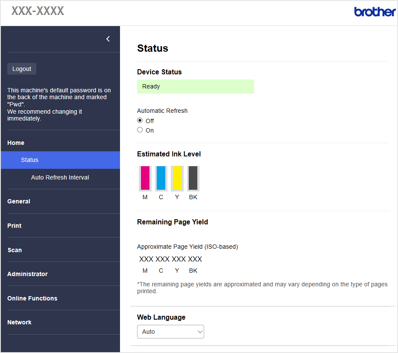This screenshot has width=398, height=353.
Task: Click the yellow ink level bar
Action: point(177,178)
